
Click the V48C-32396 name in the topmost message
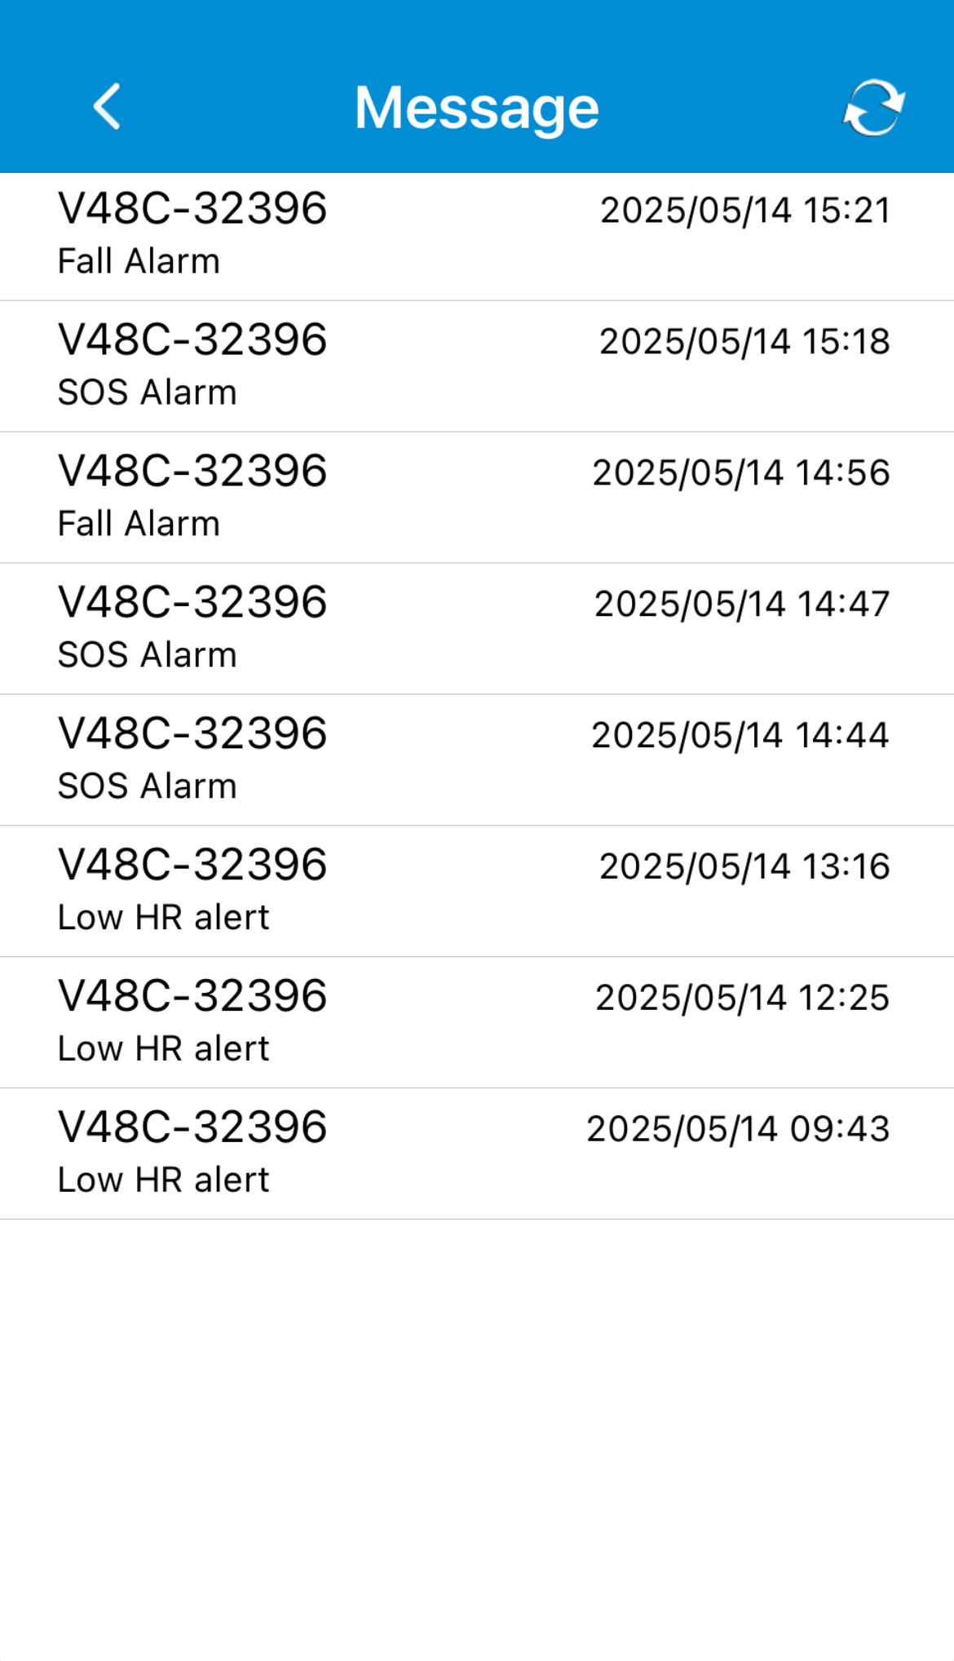tap(192, 209)
